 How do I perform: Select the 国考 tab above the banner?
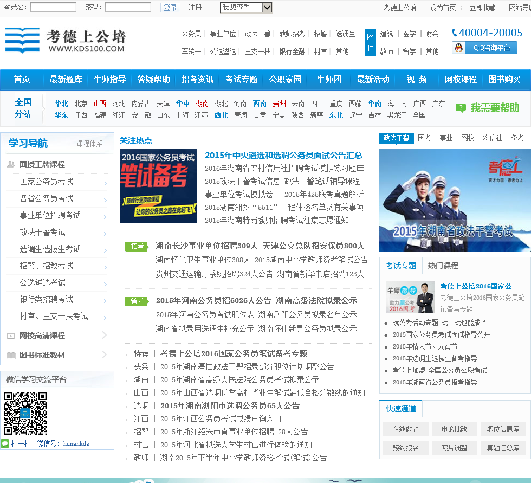(x=424, y=138)
